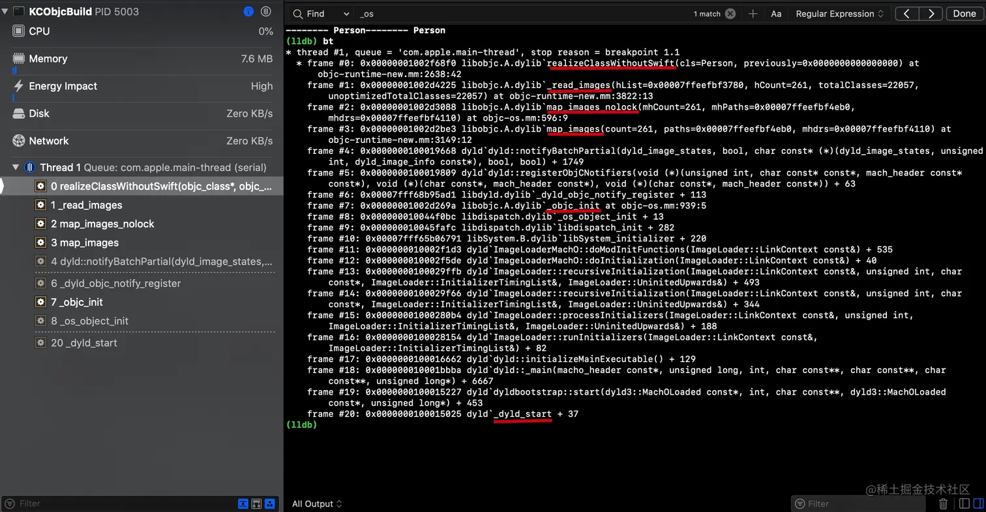Open the Regular Expression dropdown
Image resolution: width=986 pixels, height=512 pixels.
click(839, 14)
